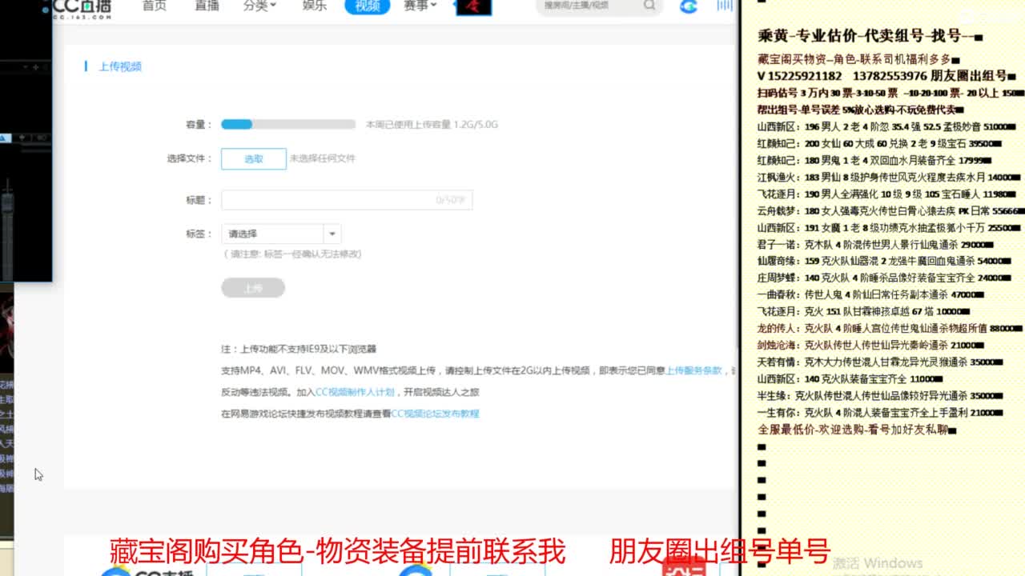Click the vertical bars icon at top right
The width and height of the screenshot is (1025, 576).
click(725, 6)
